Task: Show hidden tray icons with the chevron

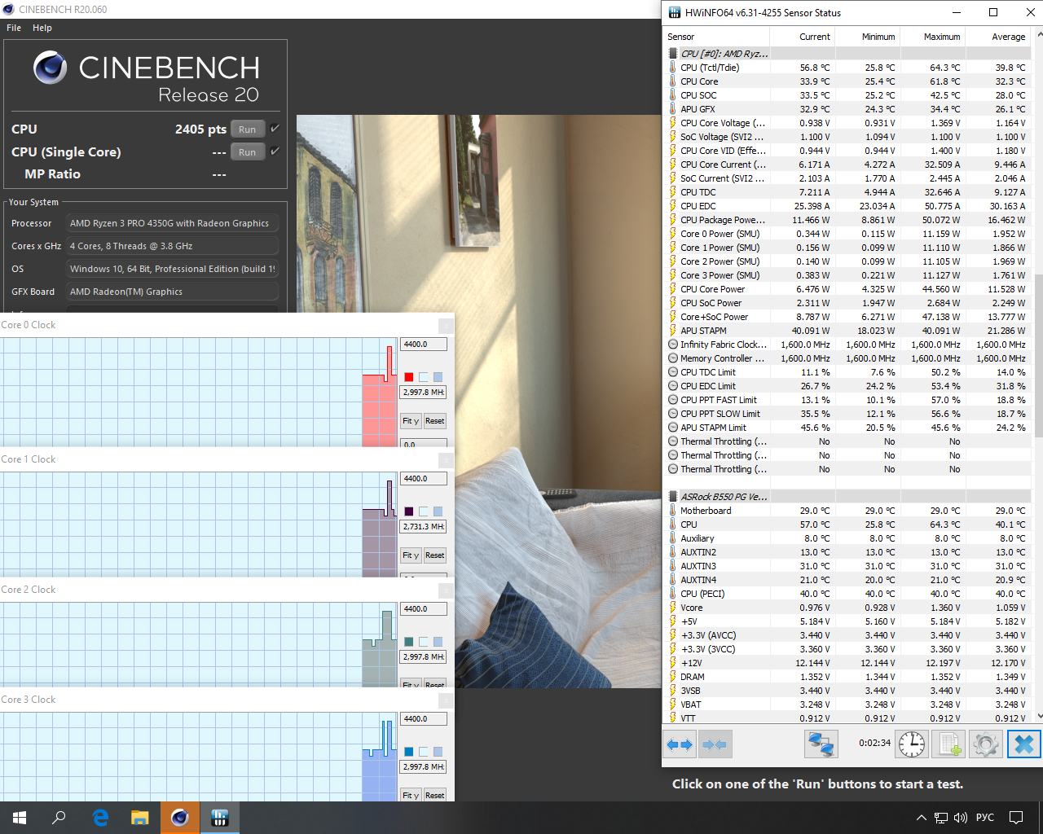Action: point(922,818)
